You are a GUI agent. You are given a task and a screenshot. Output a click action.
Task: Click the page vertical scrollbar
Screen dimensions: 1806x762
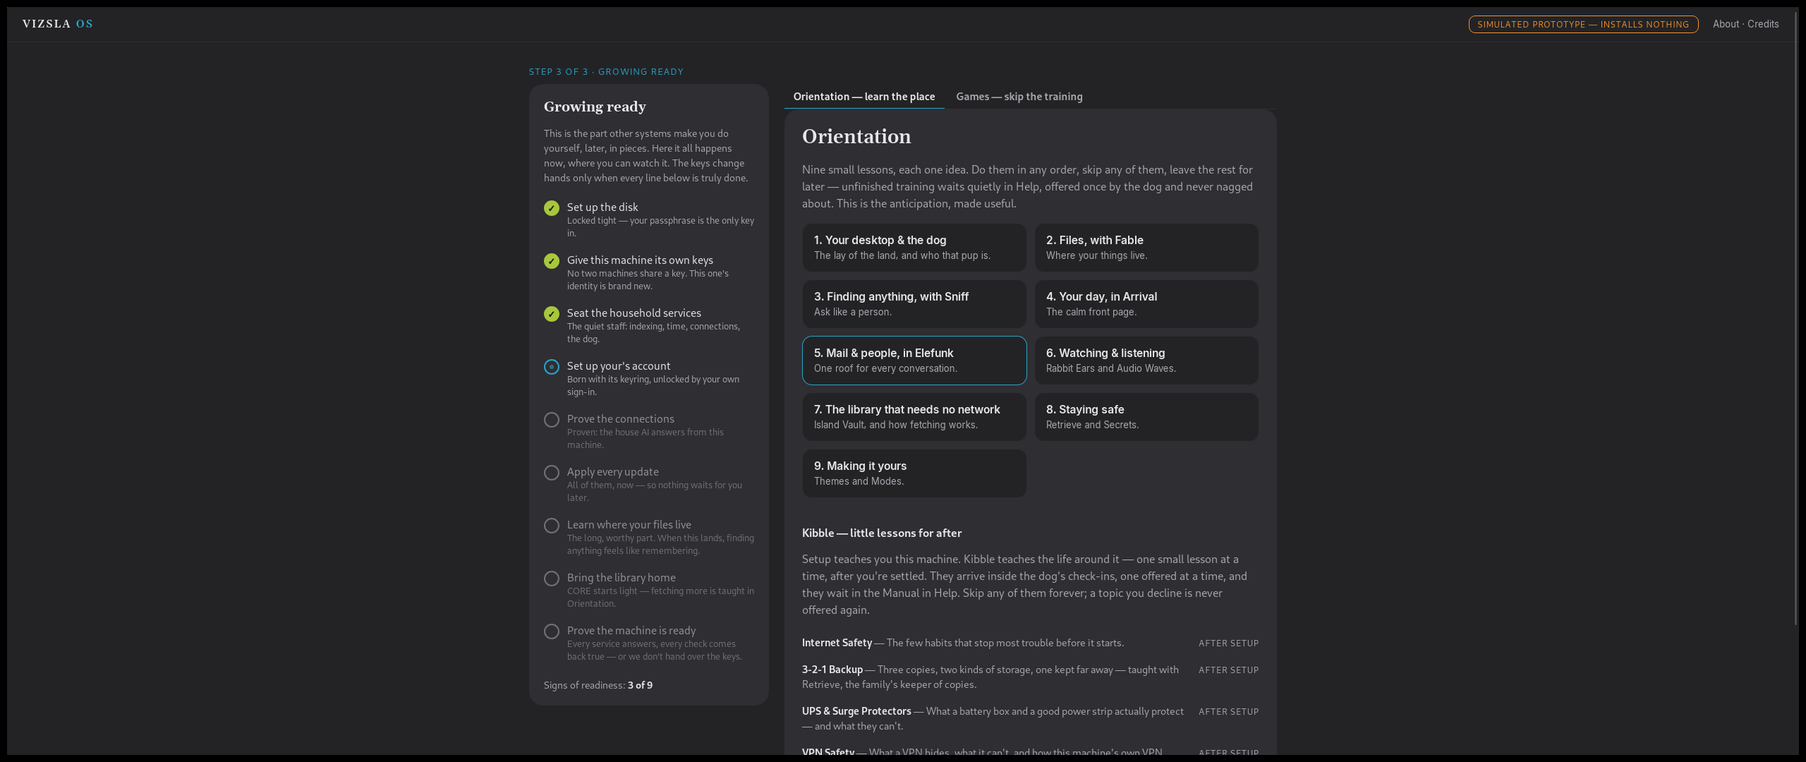coord(1796,317)
